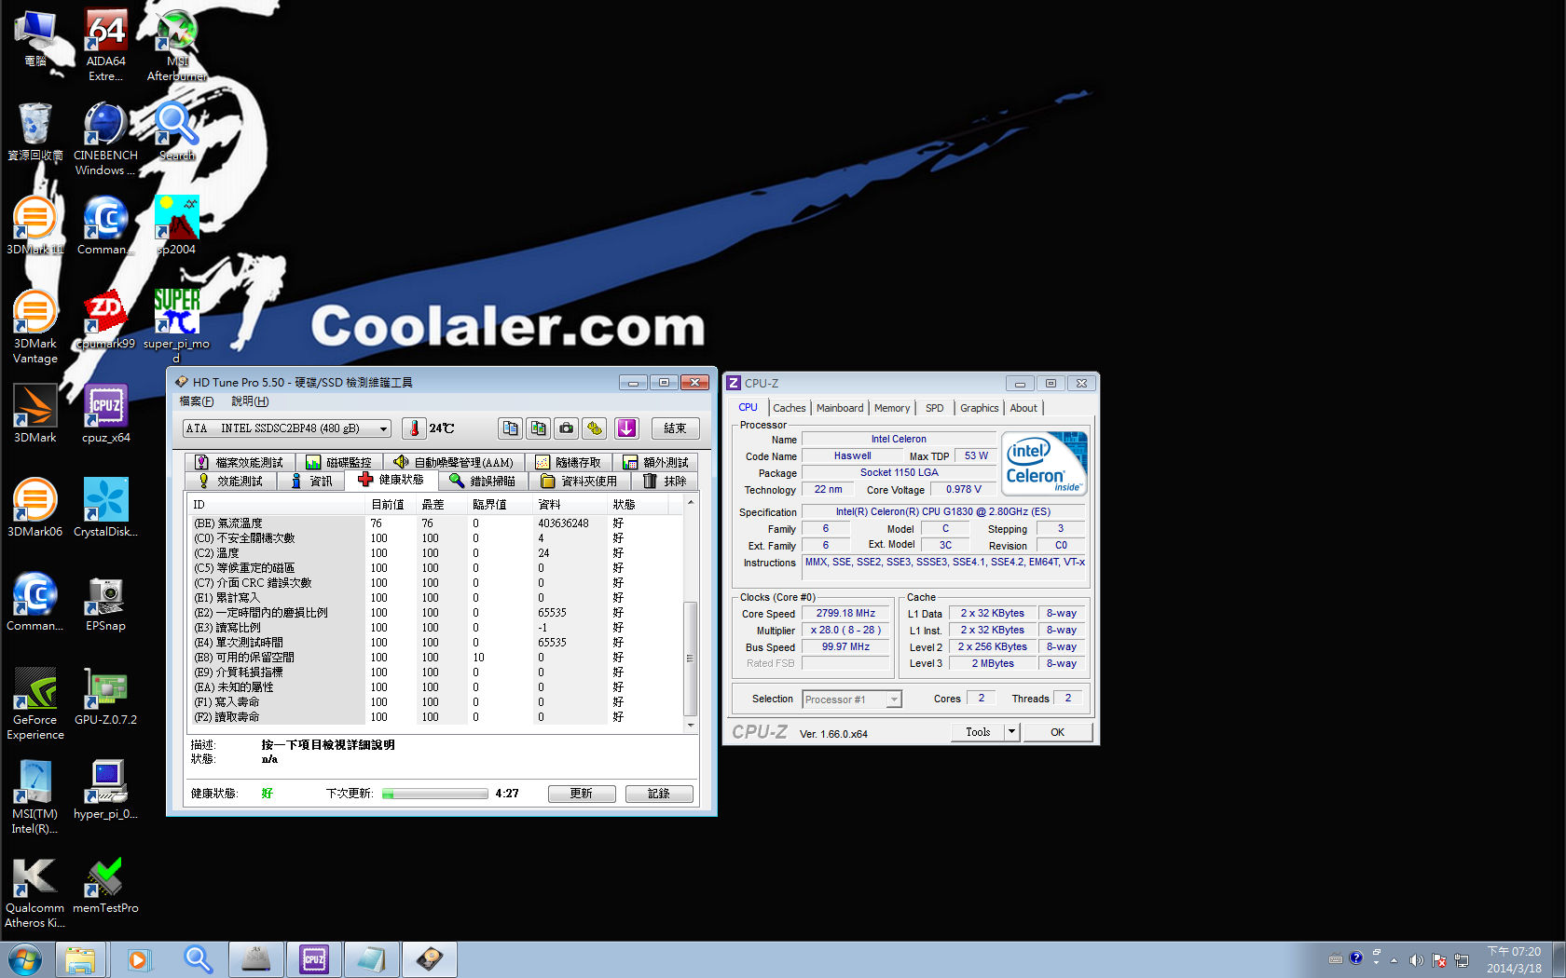Open AIDA64 Extreme desktop shortcut

click(105, 45)
